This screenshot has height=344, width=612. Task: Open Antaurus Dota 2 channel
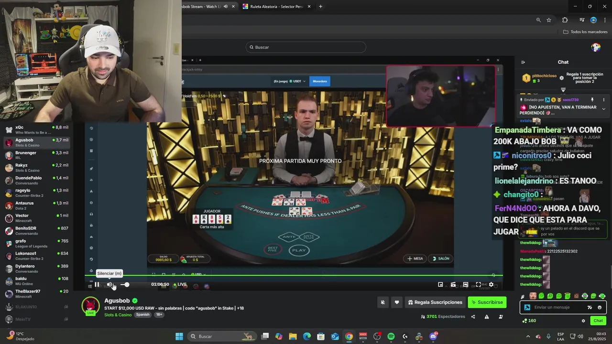36,205
